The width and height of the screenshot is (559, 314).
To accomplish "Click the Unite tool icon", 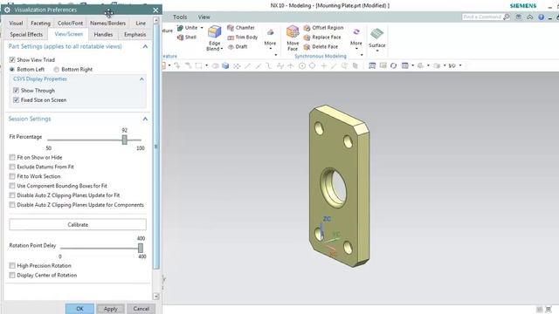I will (x=181, y=28).
